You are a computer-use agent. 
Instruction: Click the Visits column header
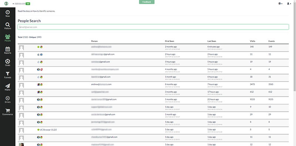coord(253,41)
